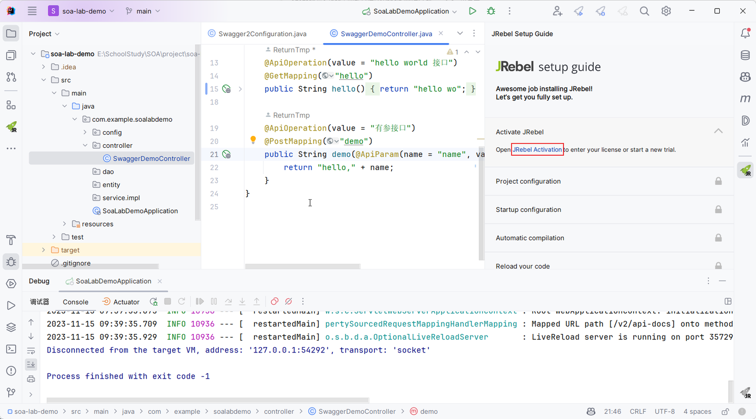Click the 4 spaces indent widget
This screenshot has height=419, width=756.
[697, 412]
